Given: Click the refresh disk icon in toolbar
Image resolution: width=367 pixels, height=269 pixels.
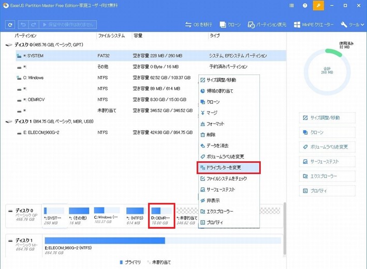Looking at the screenshot, I should coord(10,24).
